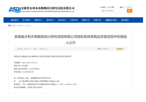Screen dimensions: 146x102
Task: Click the orange search magnifier button
Action: tap(130, 11)
